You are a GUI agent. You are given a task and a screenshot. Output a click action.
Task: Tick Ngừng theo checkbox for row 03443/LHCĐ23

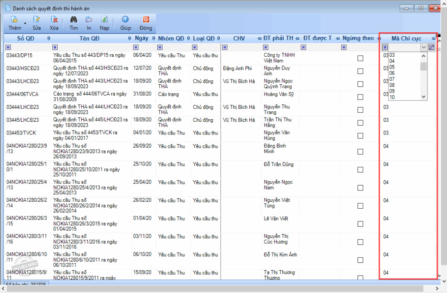[360, 84]
